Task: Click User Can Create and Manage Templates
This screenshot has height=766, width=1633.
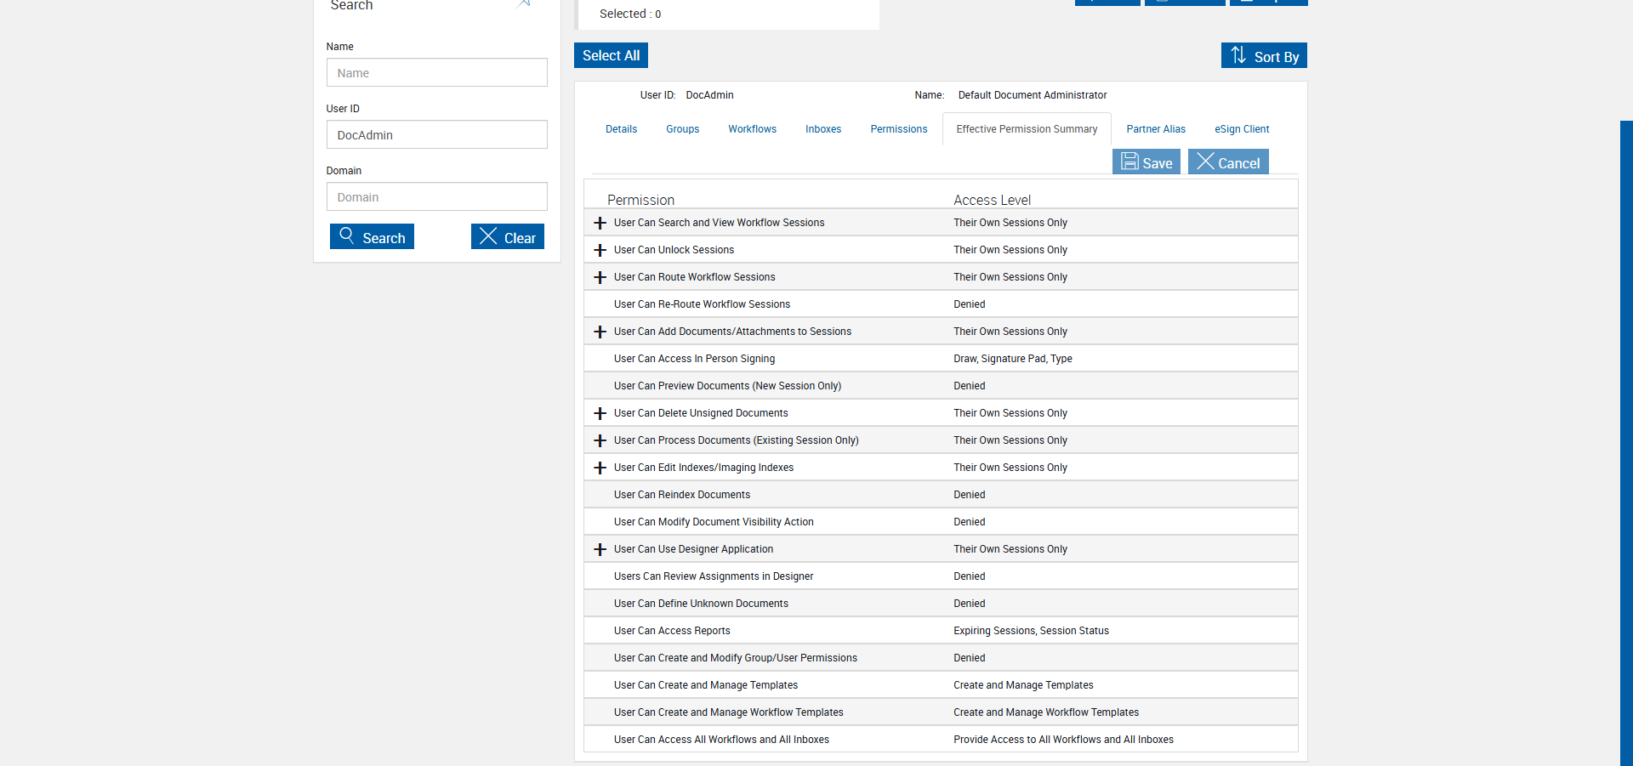Action: [706, 685]
